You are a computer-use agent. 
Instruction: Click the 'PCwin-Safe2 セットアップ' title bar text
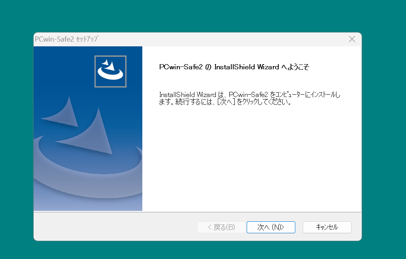tap(66, 39)
